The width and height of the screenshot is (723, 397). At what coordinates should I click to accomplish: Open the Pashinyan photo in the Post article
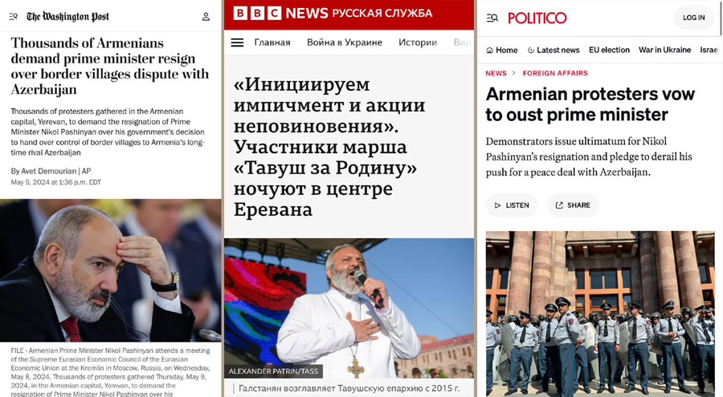click(x=111, y=270)
